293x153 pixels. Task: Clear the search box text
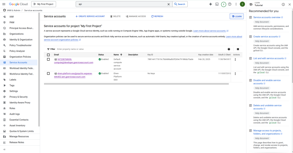(169, 4)
